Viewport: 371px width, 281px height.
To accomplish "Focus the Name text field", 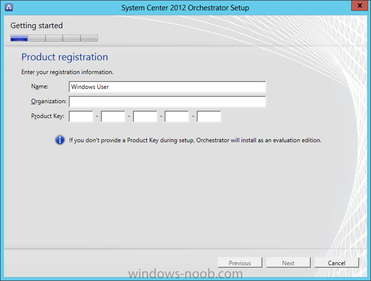I will [167, 87].
